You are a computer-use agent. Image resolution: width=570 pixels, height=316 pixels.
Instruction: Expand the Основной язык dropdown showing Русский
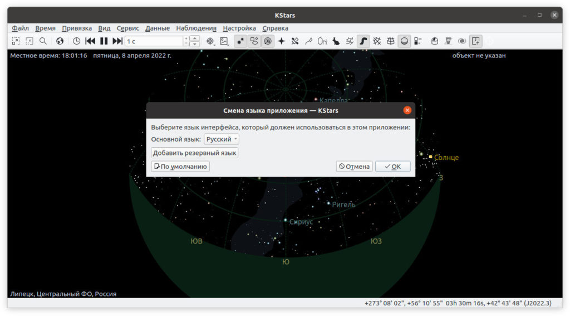(x=221, y=139)
